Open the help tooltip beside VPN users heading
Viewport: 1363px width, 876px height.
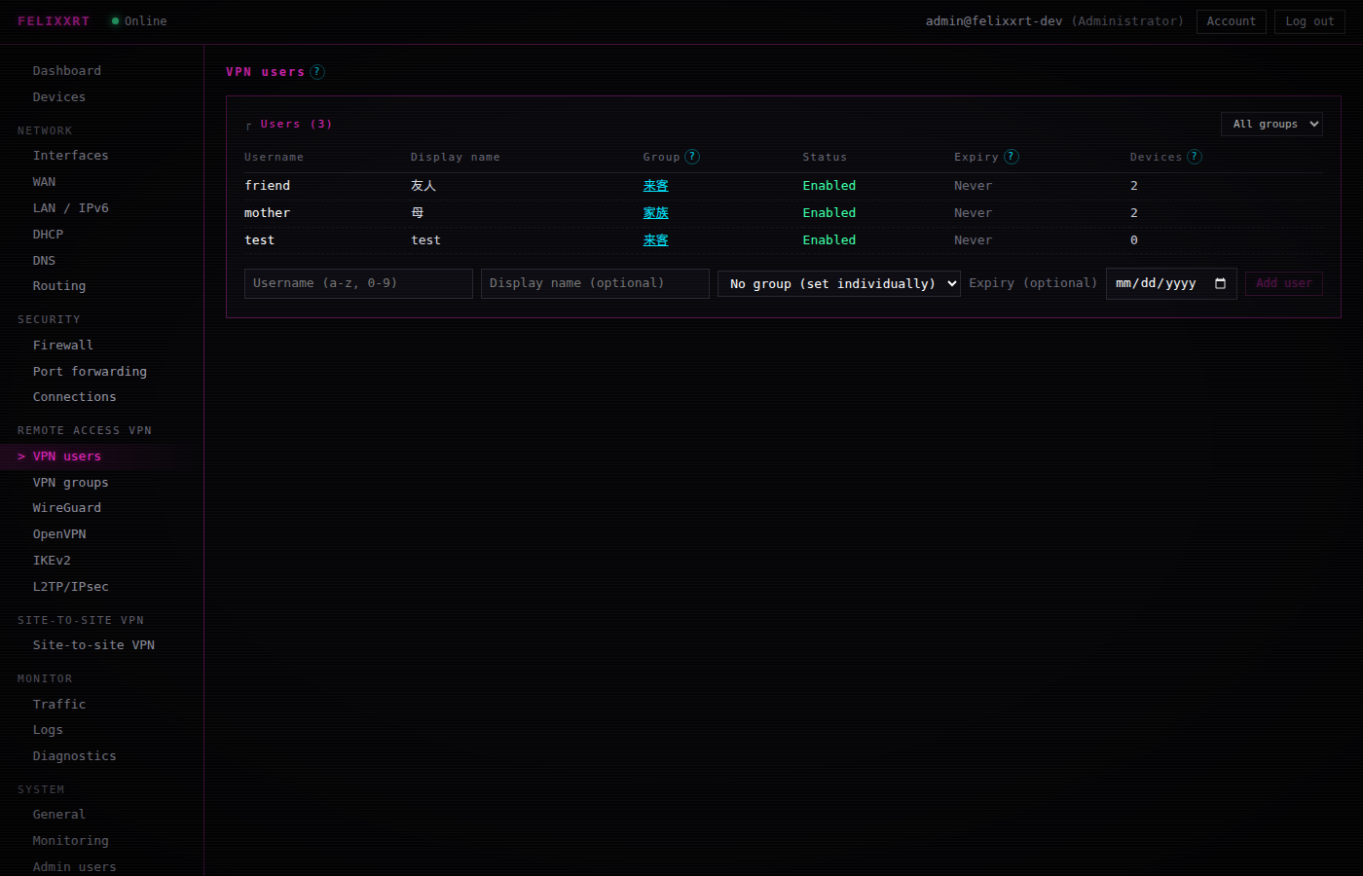317,72
